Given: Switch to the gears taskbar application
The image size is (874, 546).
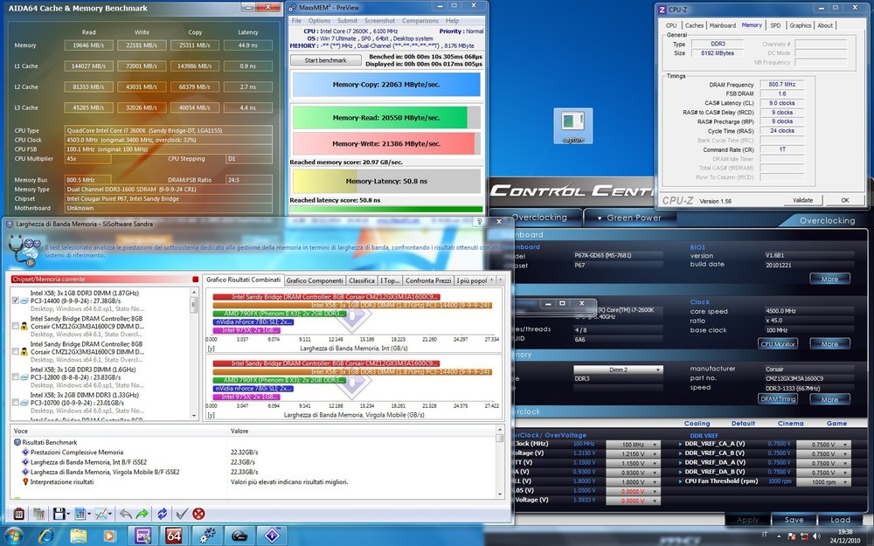Looking at the screenshot, I should coord(207,536).
